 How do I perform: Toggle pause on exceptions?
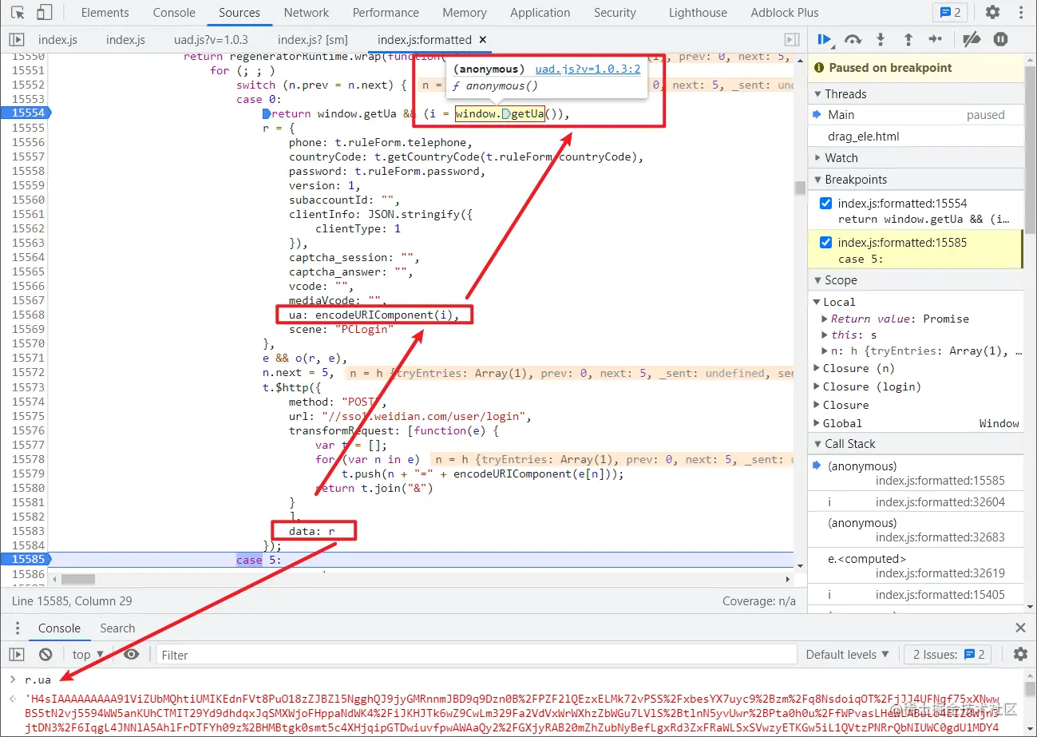point(1000,39)
